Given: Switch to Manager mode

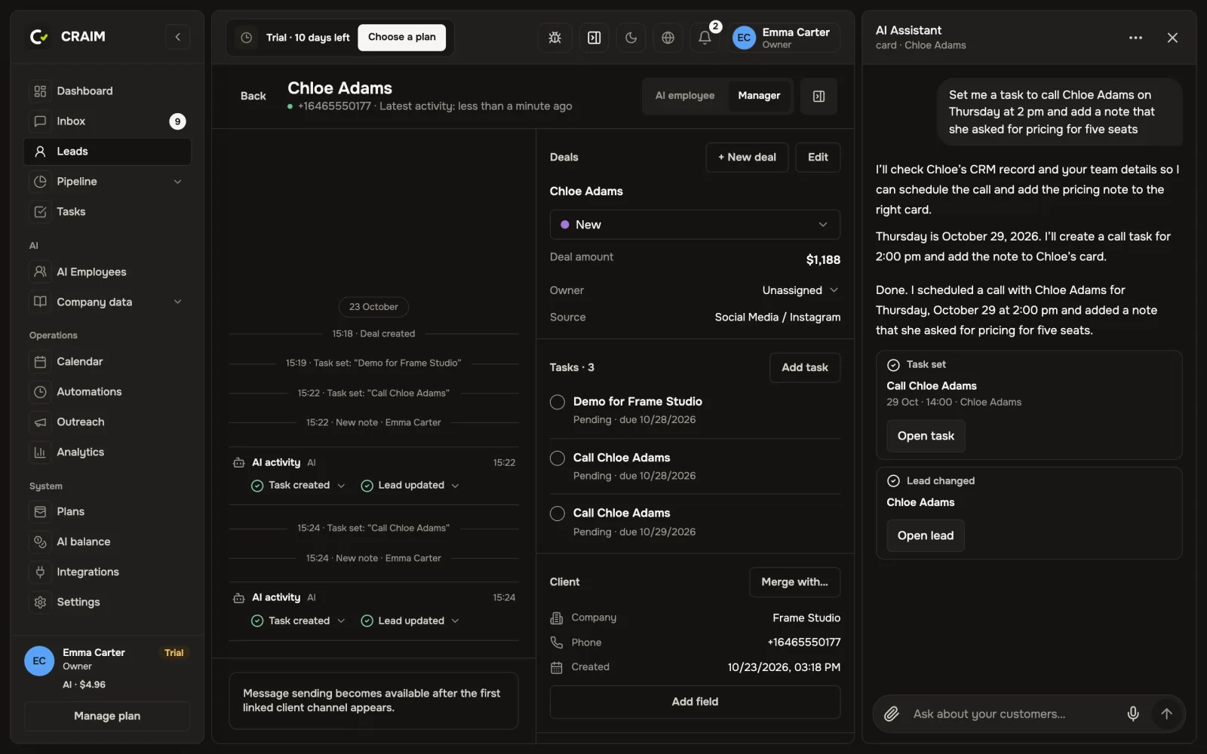Looking at the screenshot, I should (759, 96).
